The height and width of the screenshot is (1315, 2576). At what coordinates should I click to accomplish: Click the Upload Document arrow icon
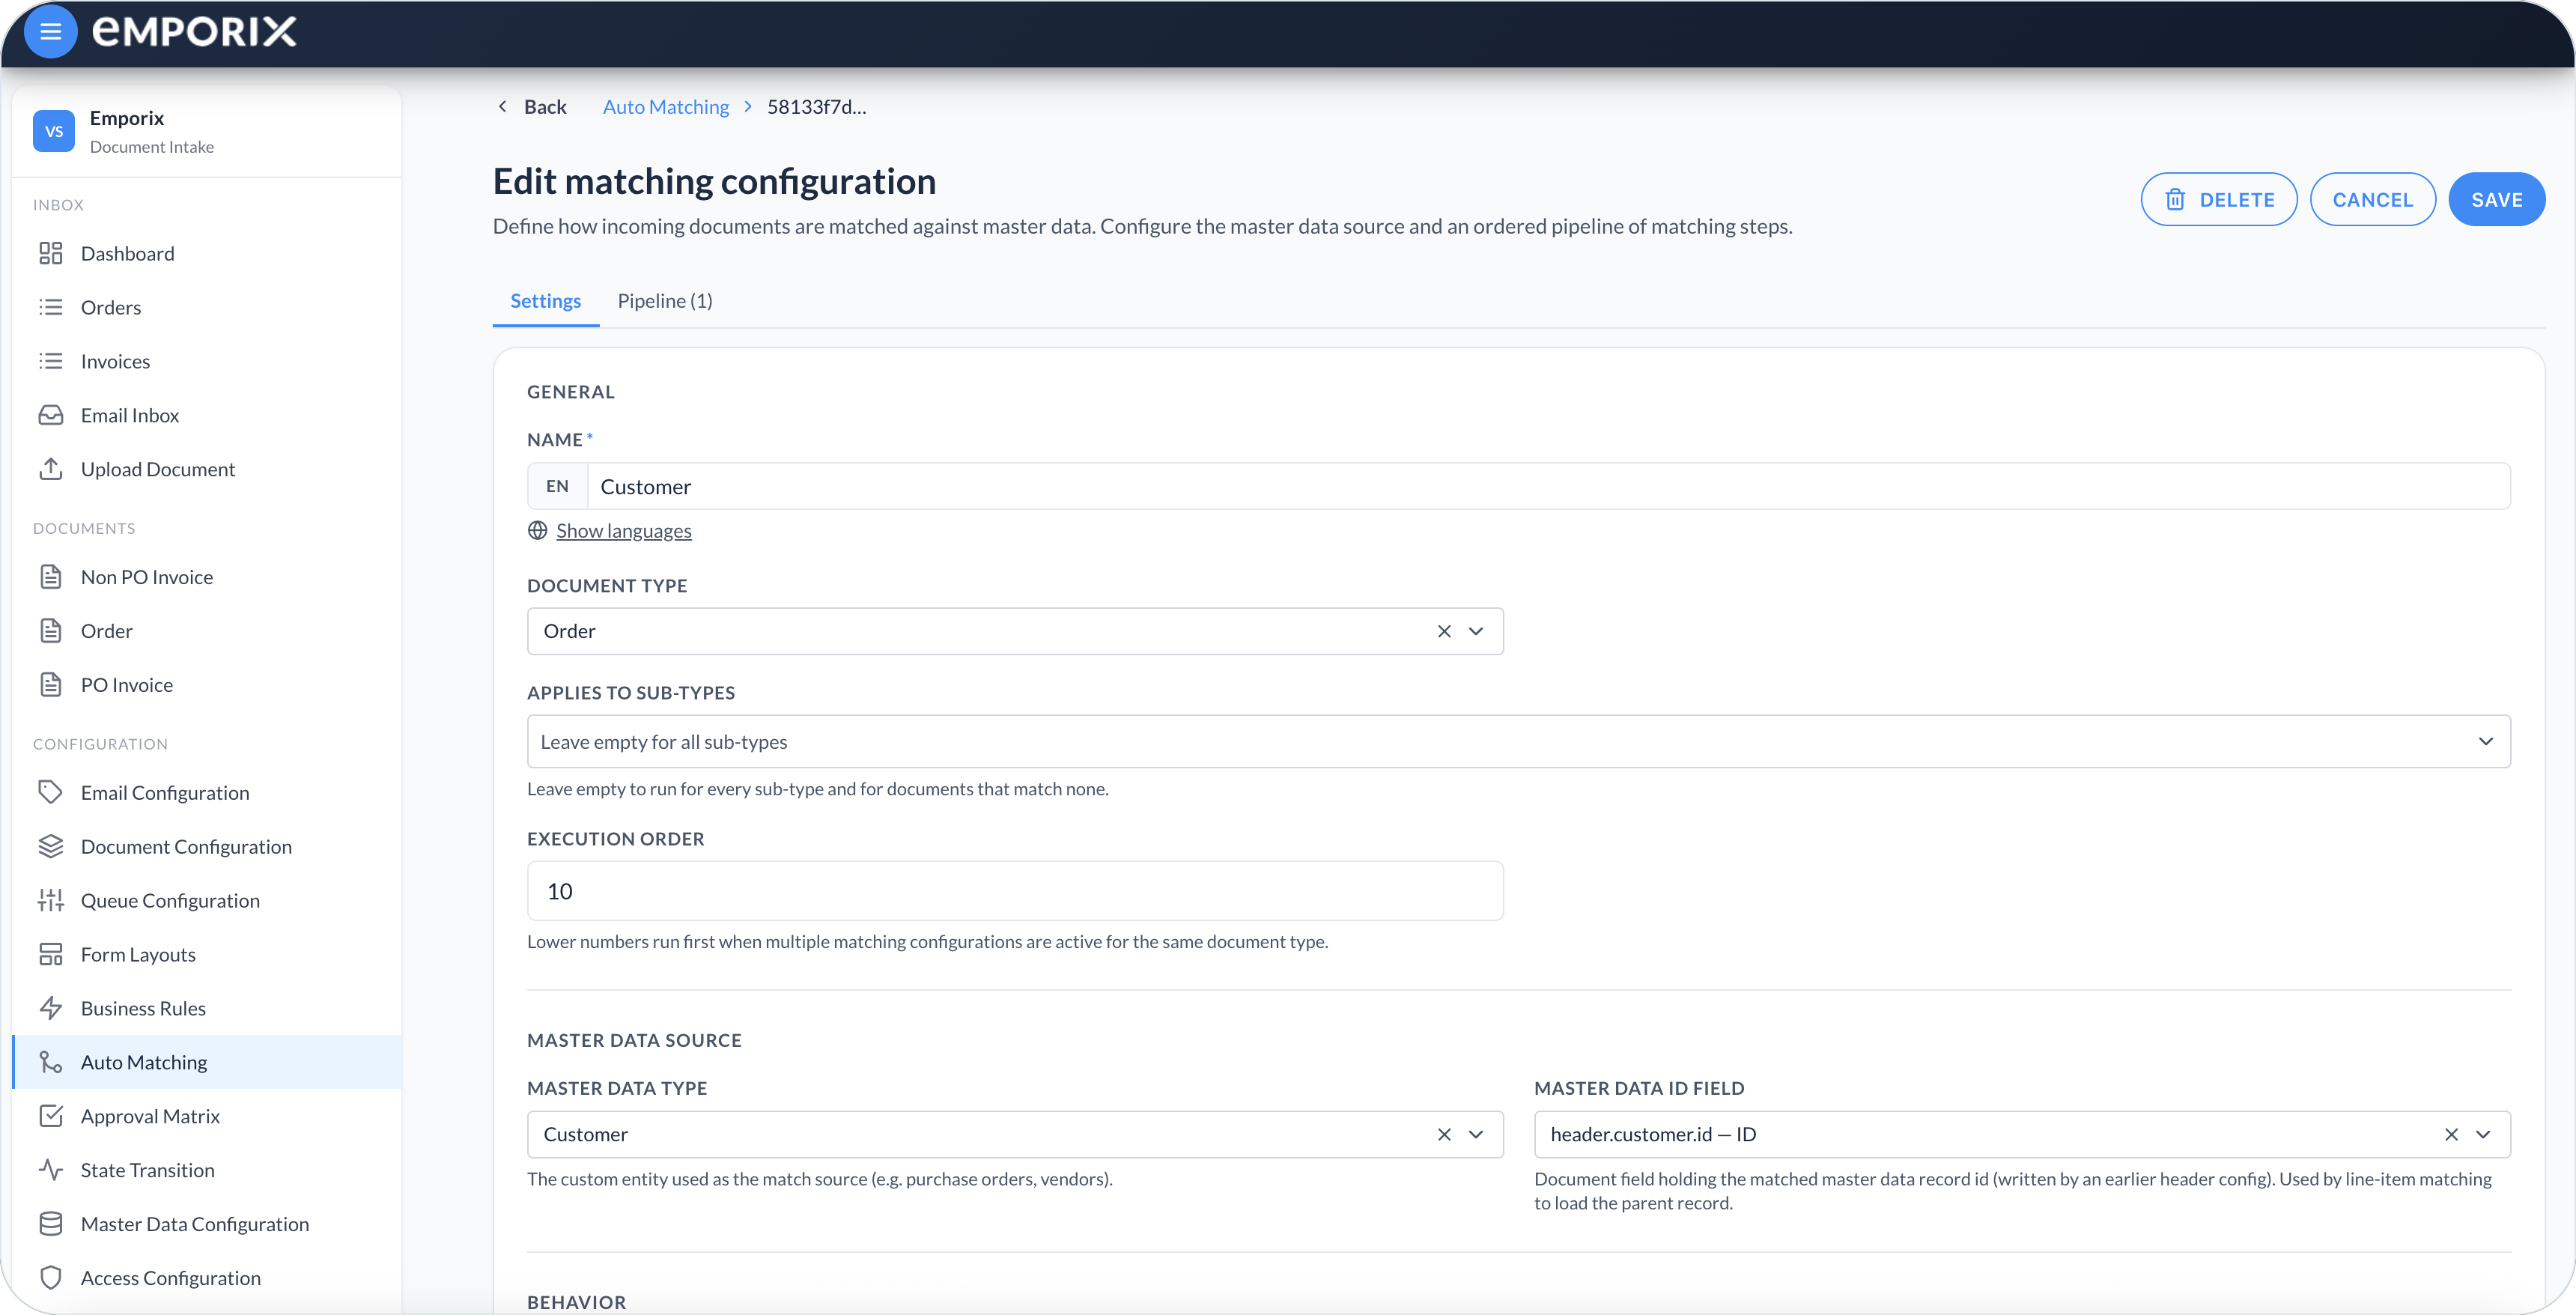click(51, 469)
